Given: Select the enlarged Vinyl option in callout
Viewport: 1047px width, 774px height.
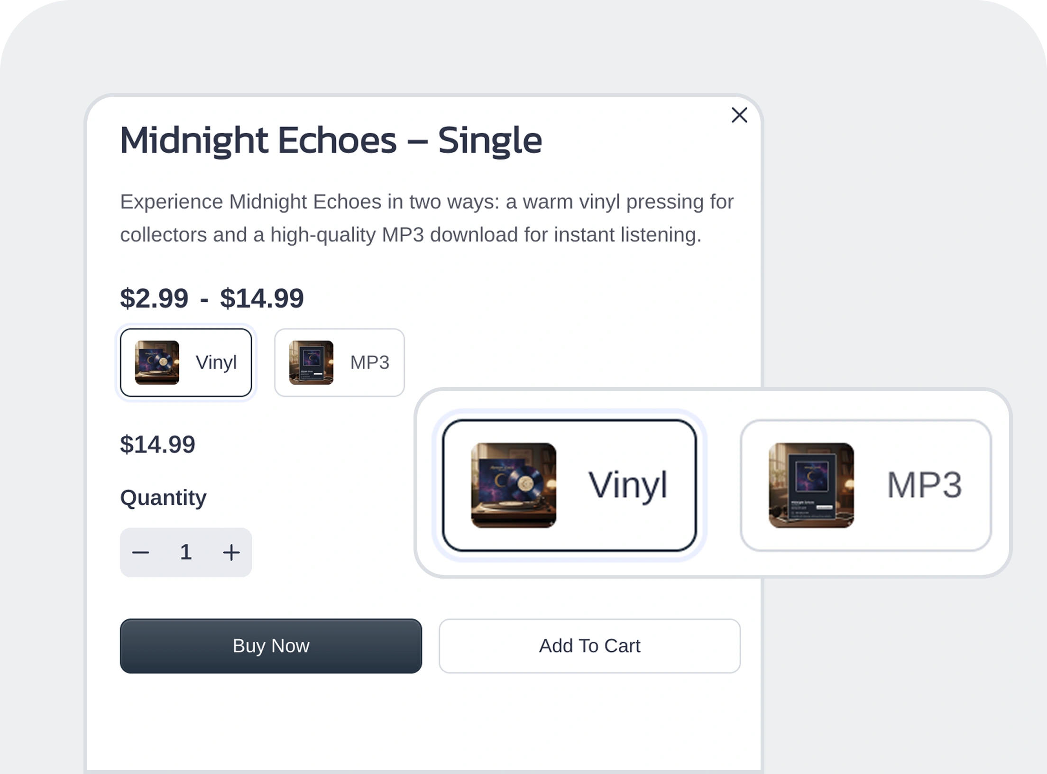Looking at the screenshot, I should pos(569,485).
